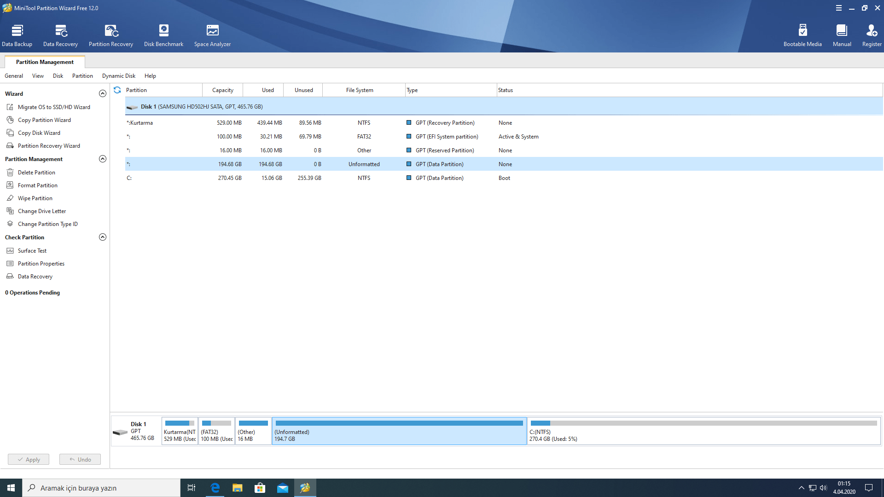Collapse the Wizard section
This screenshot has height=497, width=884.
click(x=103, y=93)
